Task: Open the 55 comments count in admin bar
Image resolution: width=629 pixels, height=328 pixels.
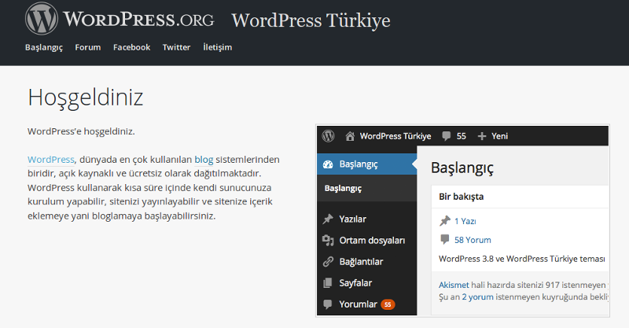Action: click(462, 136)
